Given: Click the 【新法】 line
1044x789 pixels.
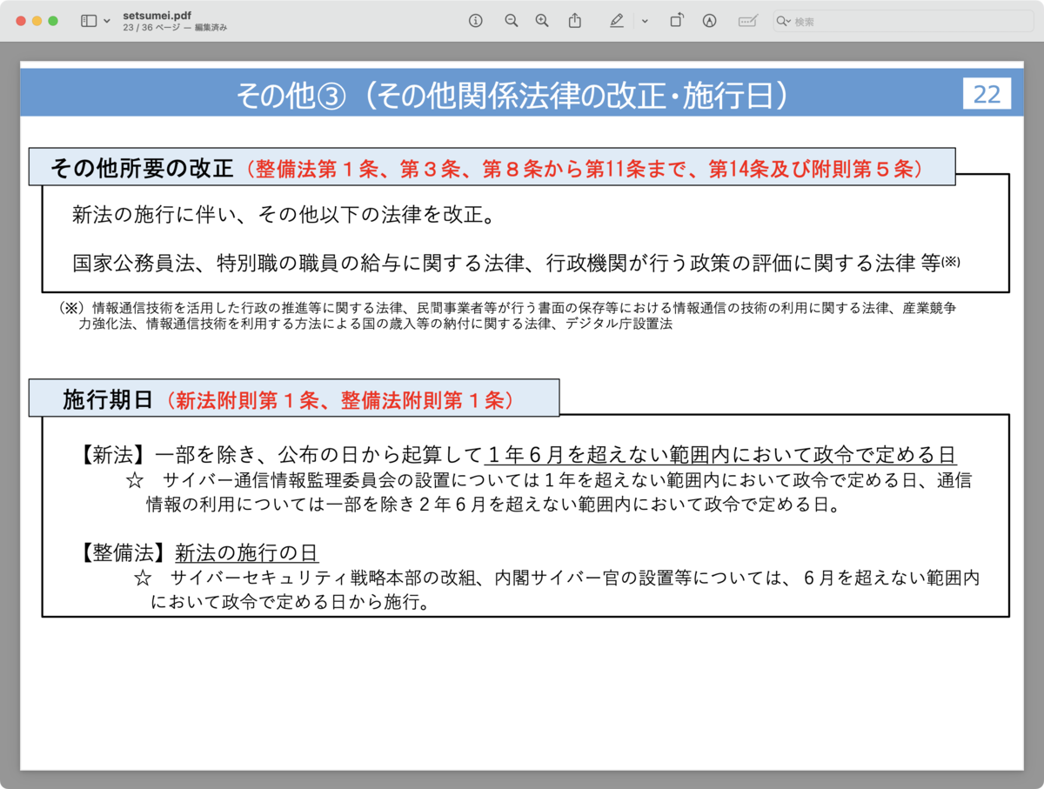Looking at the screenshot, I should 515,454.
